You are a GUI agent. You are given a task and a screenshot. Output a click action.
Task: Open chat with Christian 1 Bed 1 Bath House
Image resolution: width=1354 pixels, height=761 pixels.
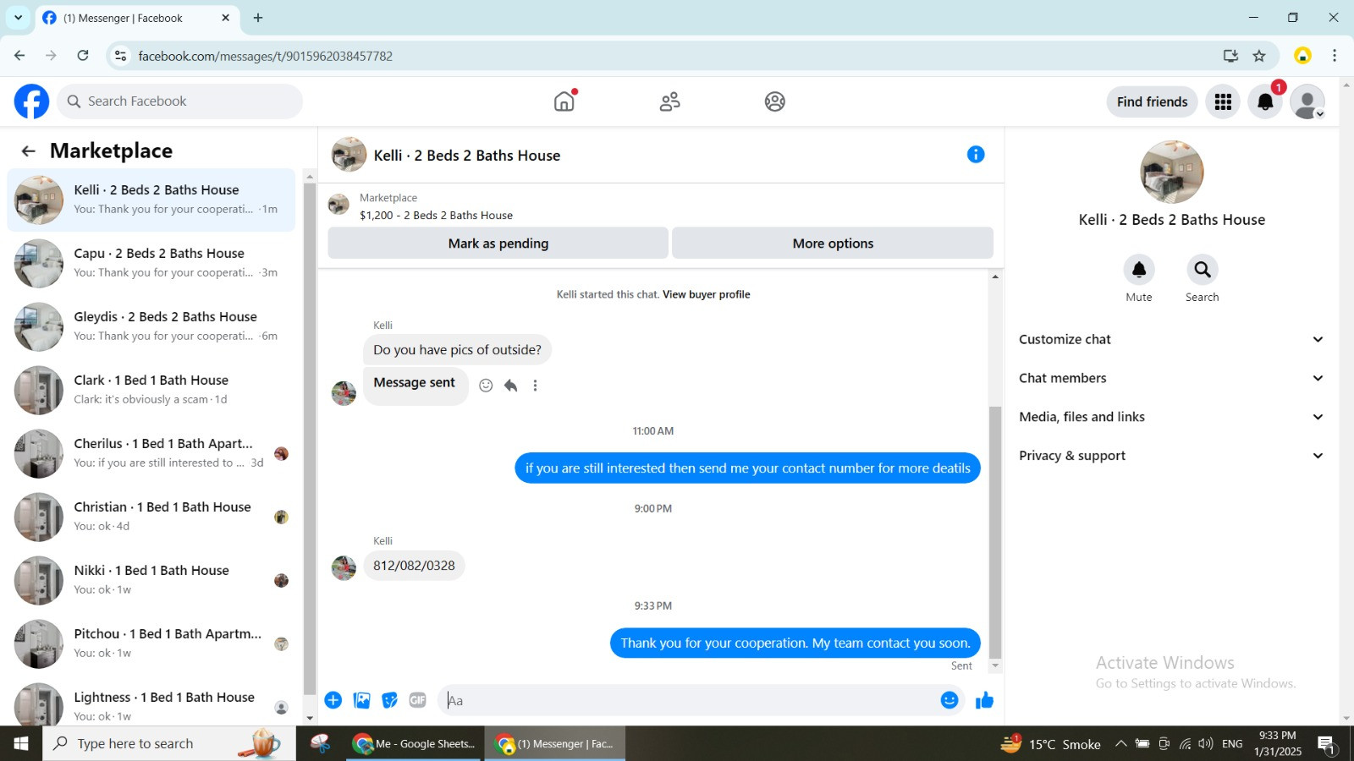point(151,517)
